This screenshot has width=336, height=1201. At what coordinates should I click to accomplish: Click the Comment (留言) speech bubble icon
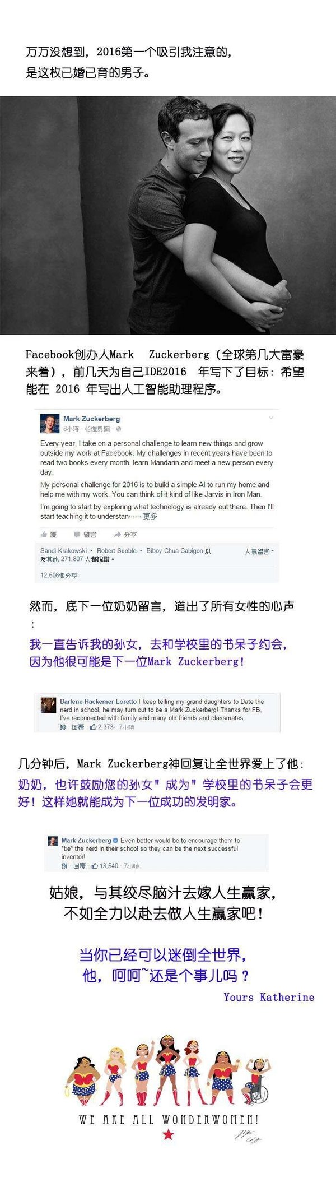pos(77,534)
